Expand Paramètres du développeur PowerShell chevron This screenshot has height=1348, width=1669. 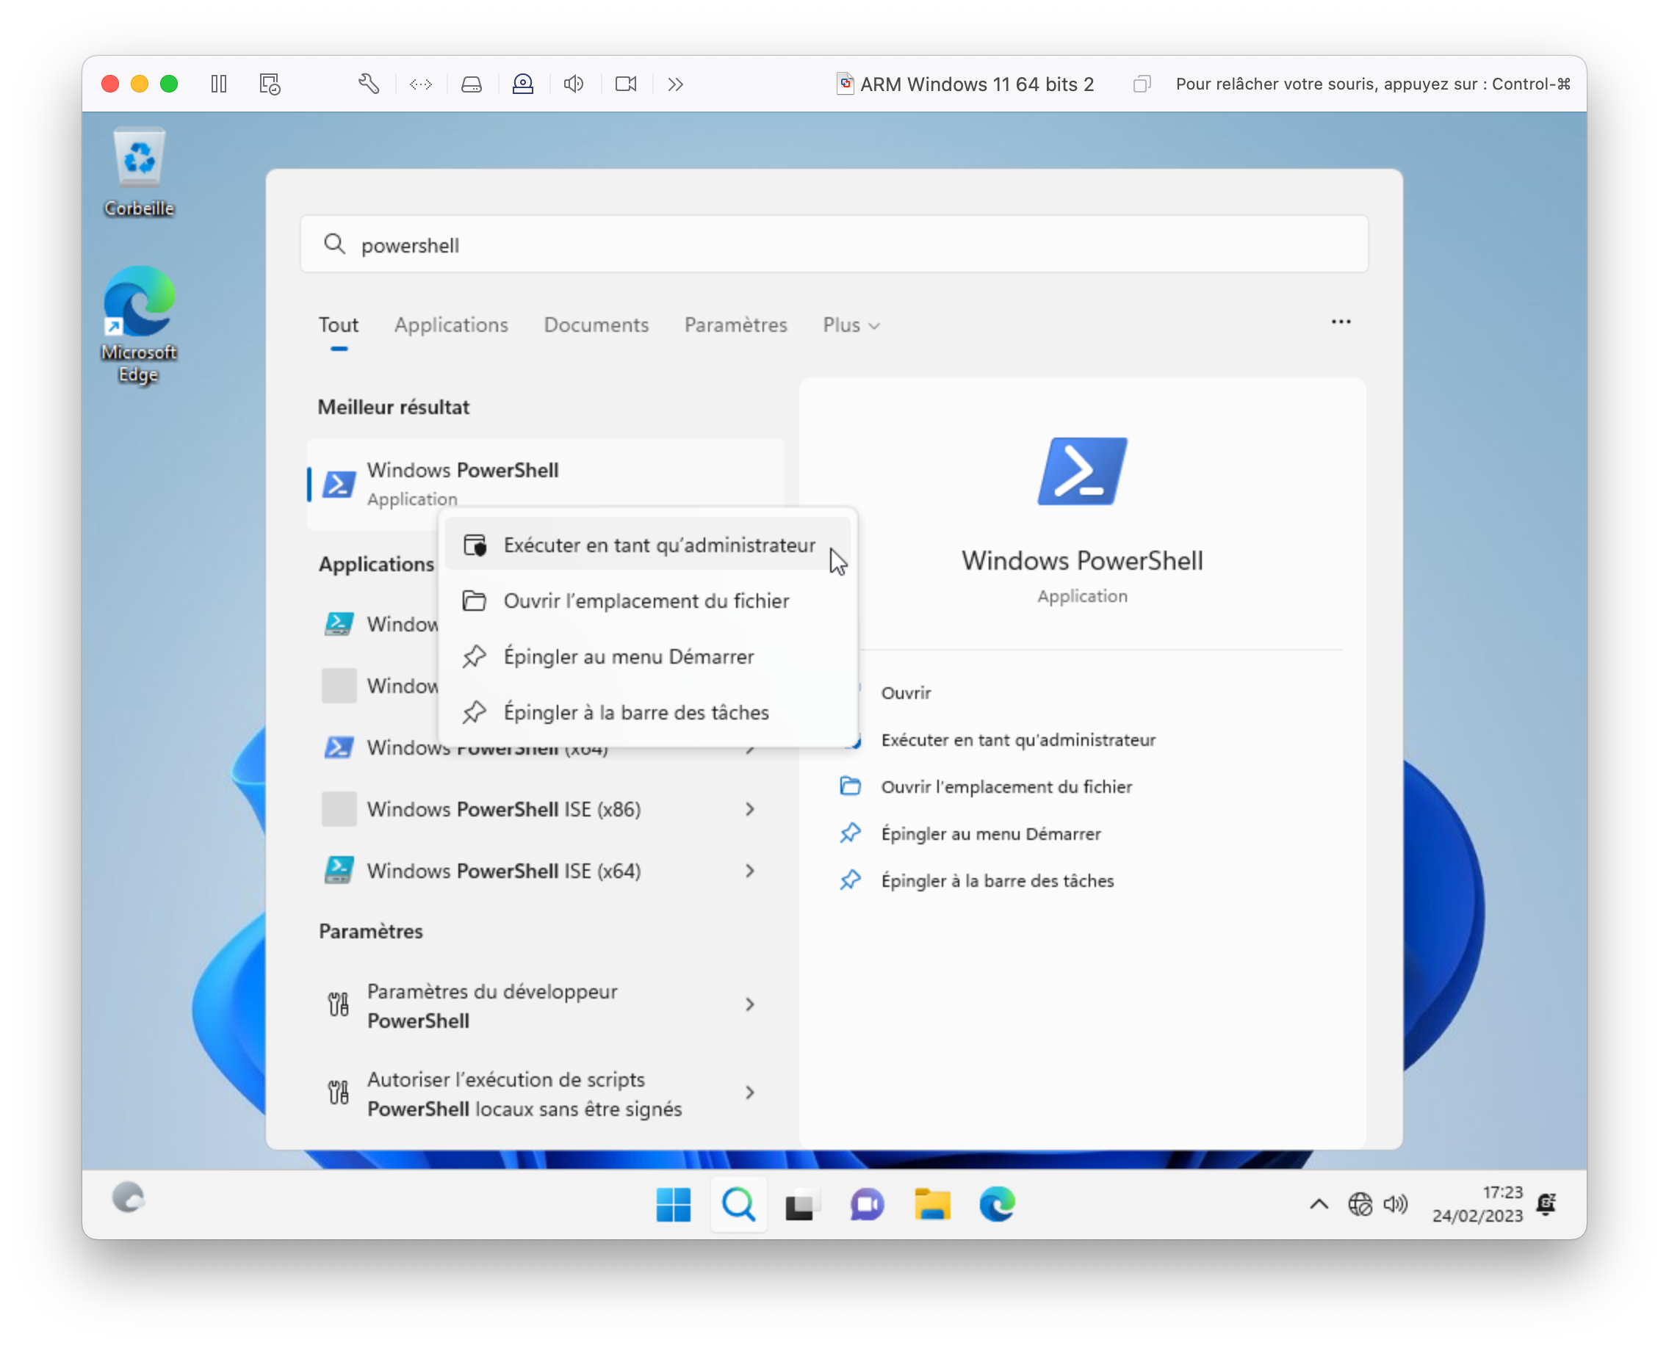(750, 1005)
